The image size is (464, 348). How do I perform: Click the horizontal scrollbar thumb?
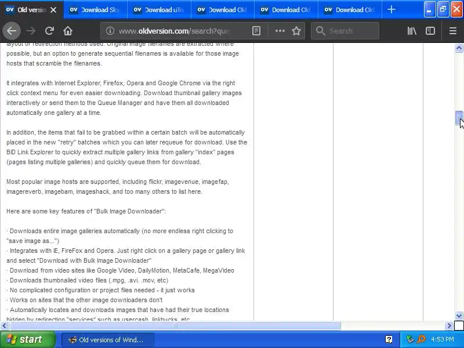[175, 326]
